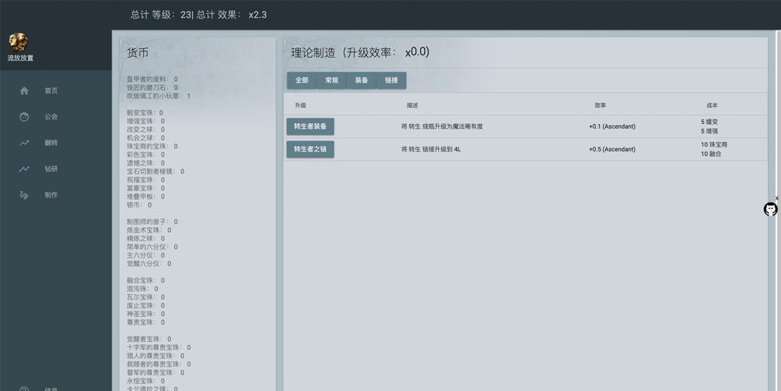The height and width of the screenshot is (391, 781).
Task: Click the 蜕变宝珠 currency row
Action: click(x=145, y=113)
